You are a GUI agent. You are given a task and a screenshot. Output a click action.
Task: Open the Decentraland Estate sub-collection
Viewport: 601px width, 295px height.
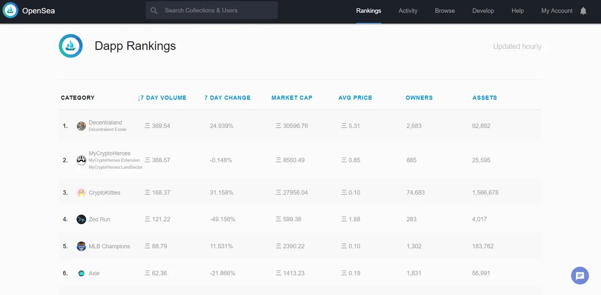pyautogui.click(x=108, y=129)
